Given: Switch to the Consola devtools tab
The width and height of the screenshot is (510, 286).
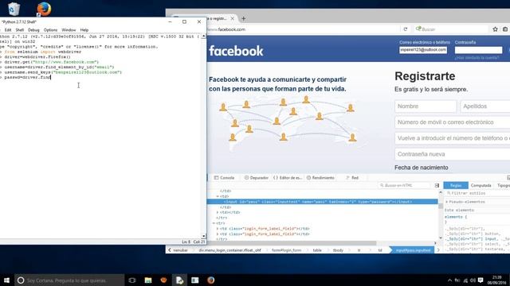Looking at the screenshot, I should (224, 178).
